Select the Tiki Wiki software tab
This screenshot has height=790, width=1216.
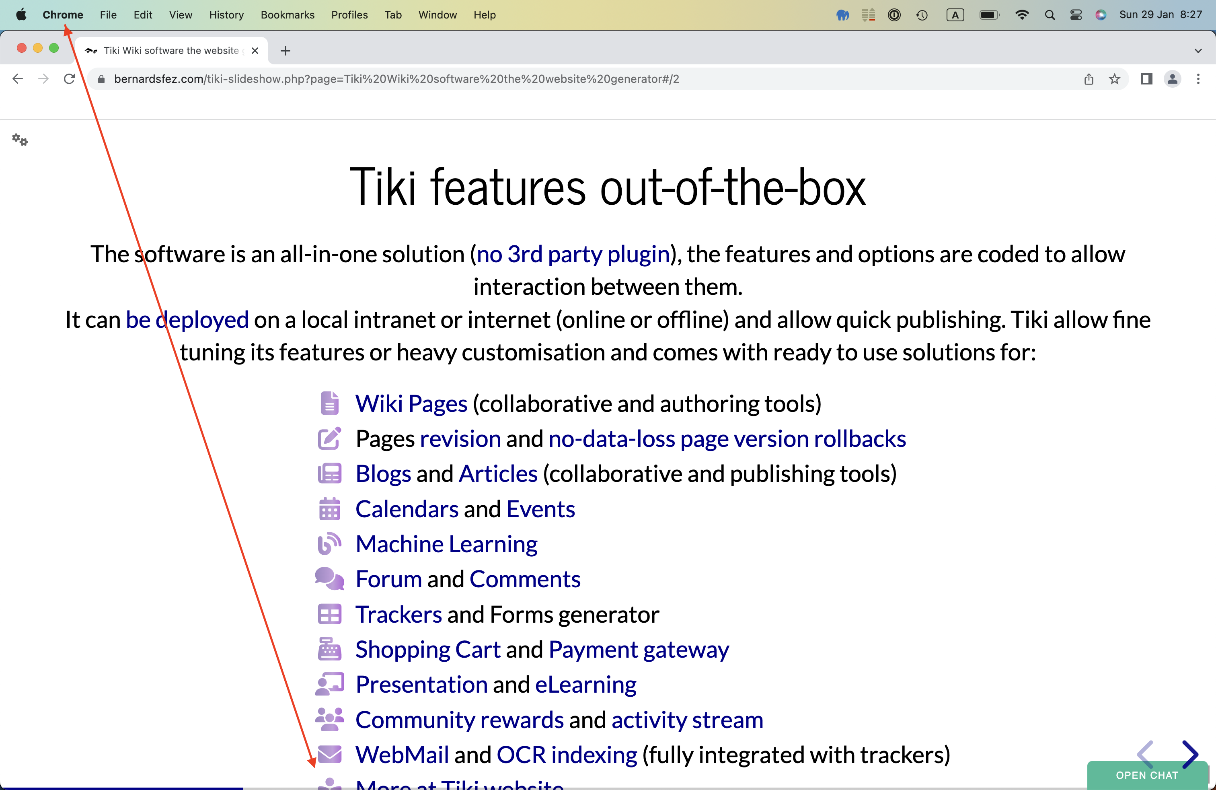coord(172,51)
